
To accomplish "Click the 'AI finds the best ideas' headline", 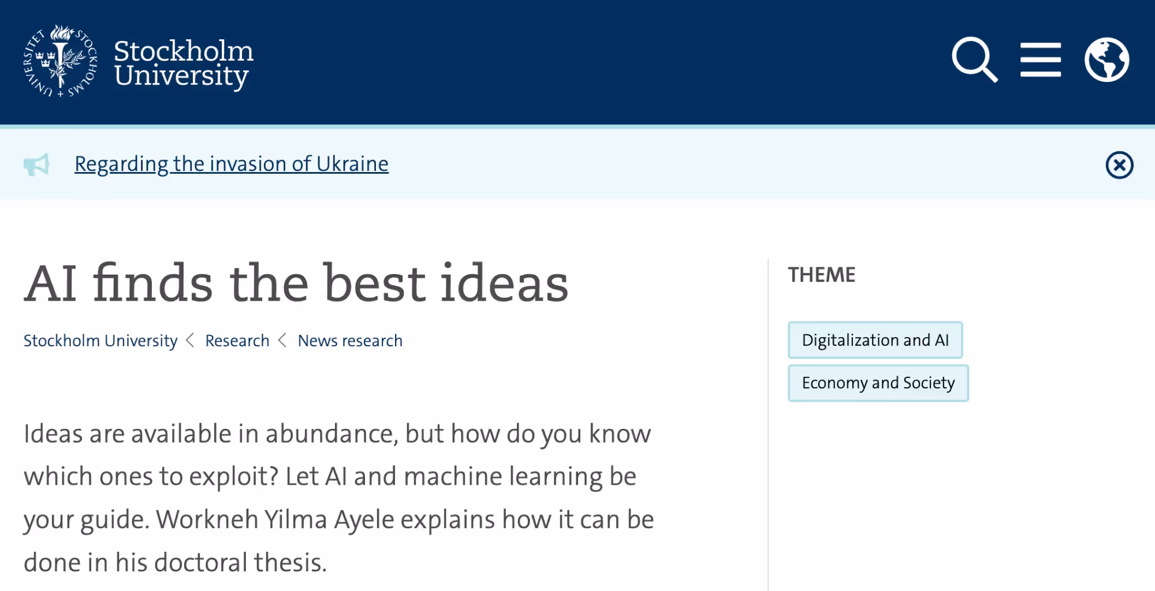I will [296, 283].
